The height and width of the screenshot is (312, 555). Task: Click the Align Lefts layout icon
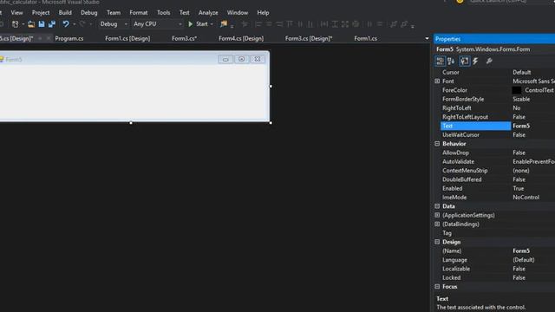[x=258, y=24]
